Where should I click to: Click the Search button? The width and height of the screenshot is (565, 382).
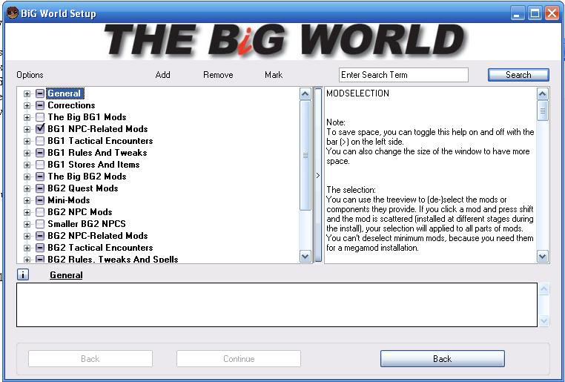tap(518, 75)
